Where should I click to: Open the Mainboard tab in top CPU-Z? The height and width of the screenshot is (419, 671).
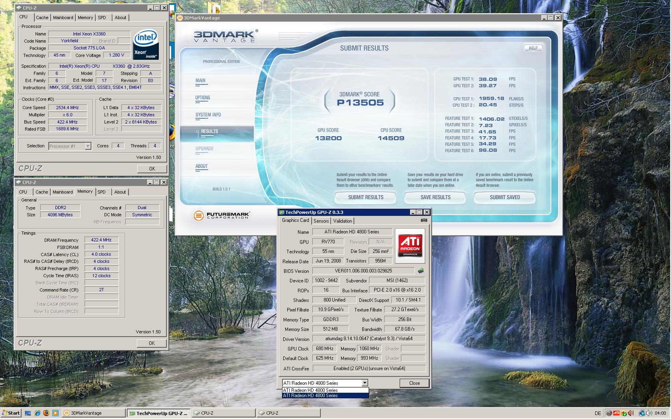[63, 18]
